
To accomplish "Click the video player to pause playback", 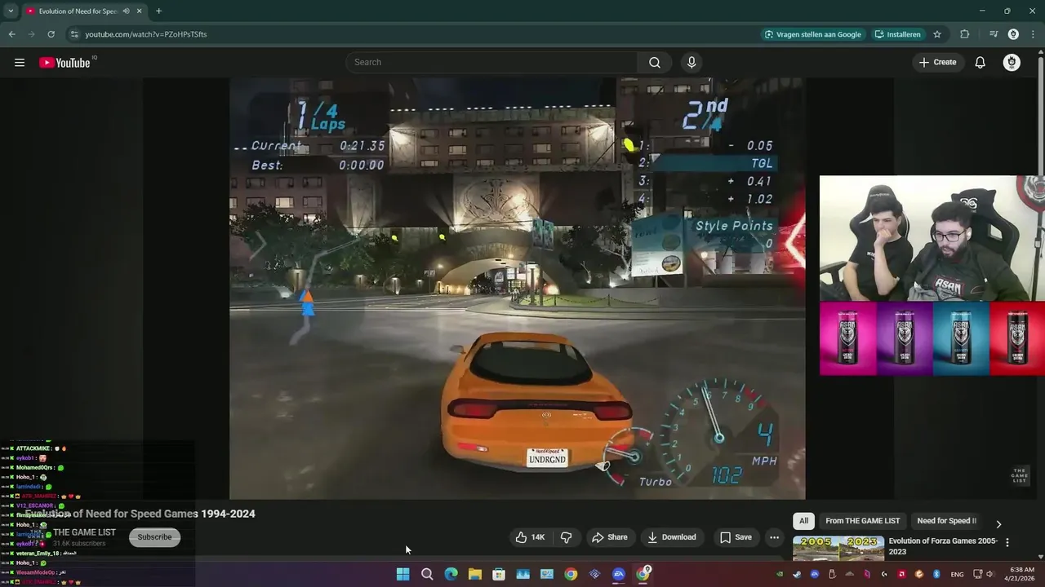I will tap(517, 289).
